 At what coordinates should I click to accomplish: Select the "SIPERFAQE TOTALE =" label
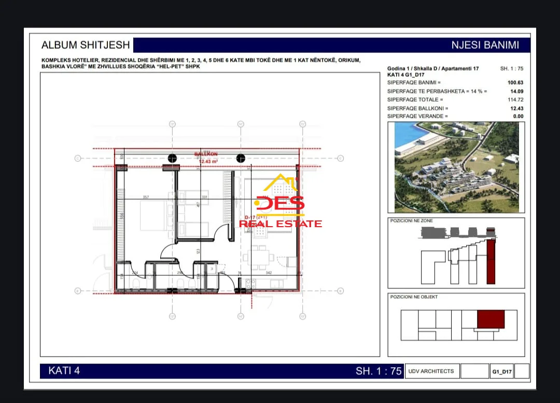(x=415, y=100)
